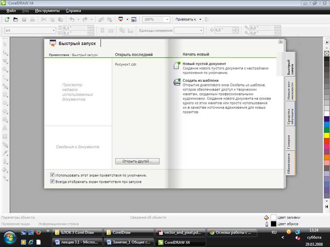This screenshot has height=247, width=330.
Task: Open the Справка menu
Action: (73, 11)
